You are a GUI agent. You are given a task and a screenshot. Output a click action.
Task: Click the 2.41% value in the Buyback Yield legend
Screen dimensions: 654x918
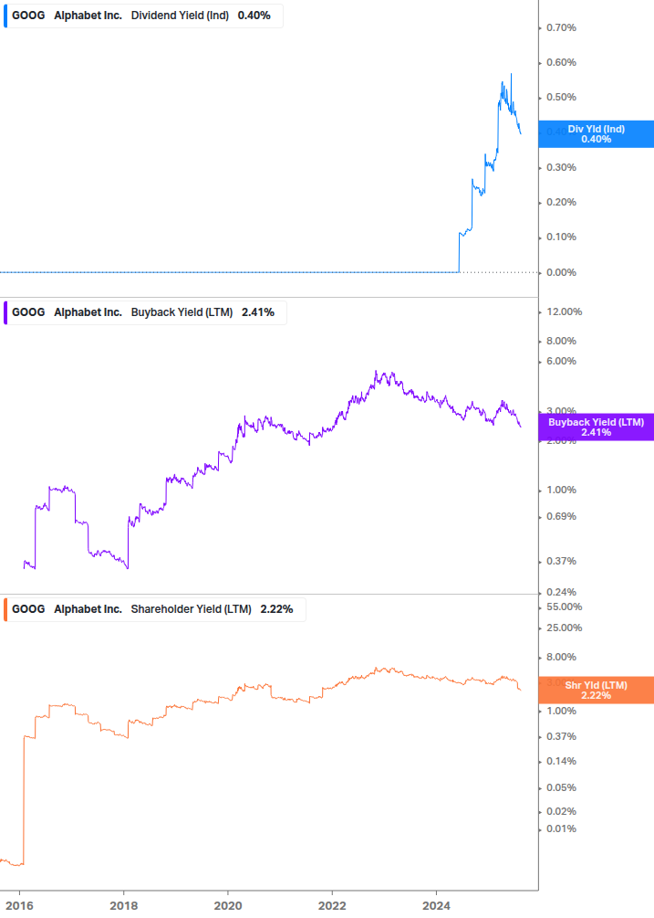coord(258,312)
